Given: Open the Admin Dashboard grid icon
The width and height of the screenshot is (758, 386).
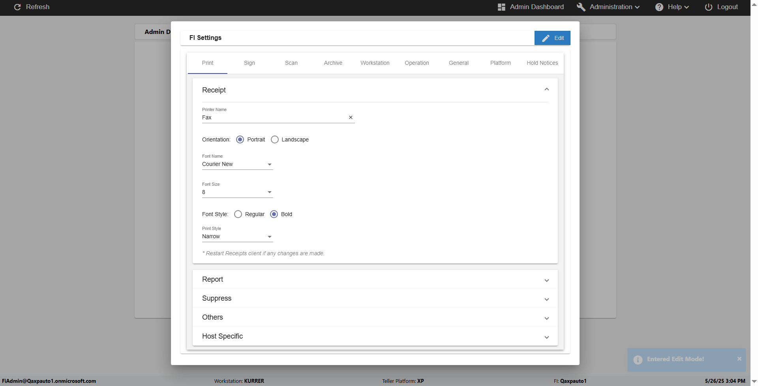Looking at the screenshot, I should pyautogui.click(x=501, y=7).
